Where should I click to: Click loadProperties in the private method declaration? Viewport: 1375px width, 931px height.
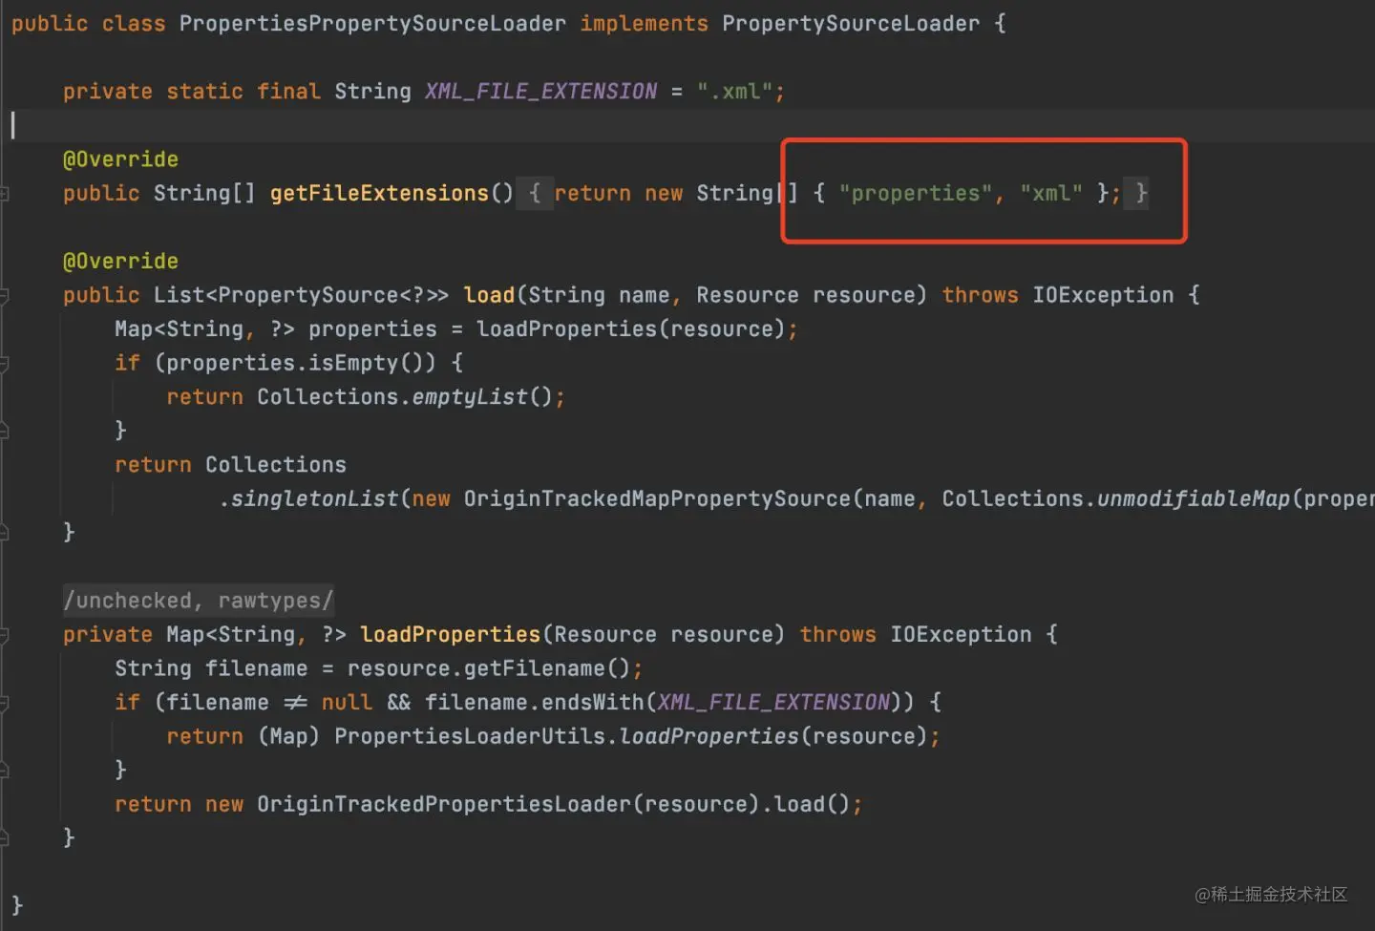coord(451,635)
